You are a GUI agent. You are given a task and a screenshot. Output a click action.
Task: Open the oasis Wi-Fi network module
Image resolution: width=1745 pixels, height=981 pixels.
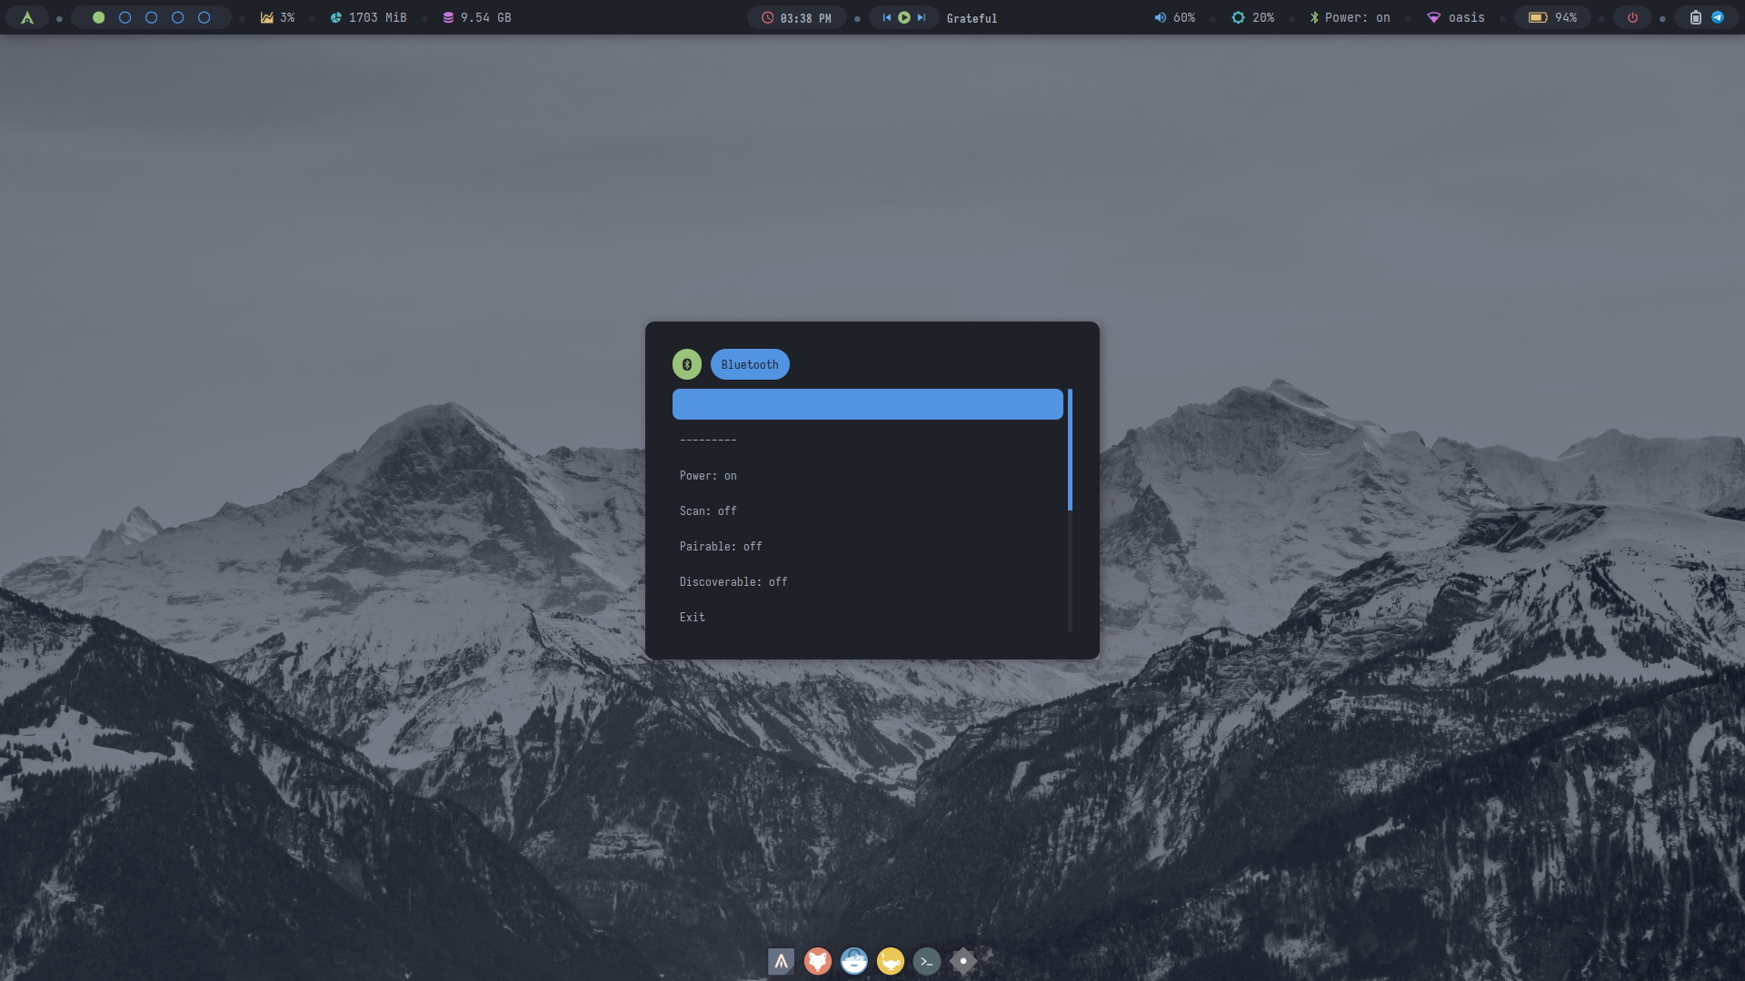point(1456,17)
